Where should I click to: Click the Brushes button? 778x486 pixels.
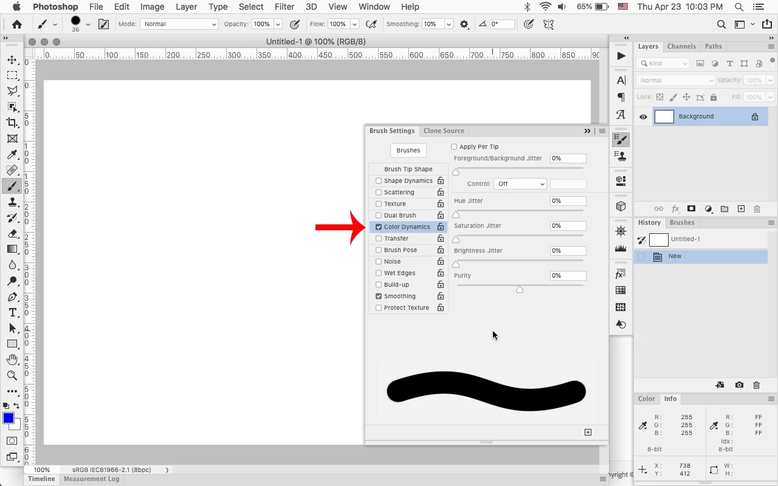pos(408,150)
